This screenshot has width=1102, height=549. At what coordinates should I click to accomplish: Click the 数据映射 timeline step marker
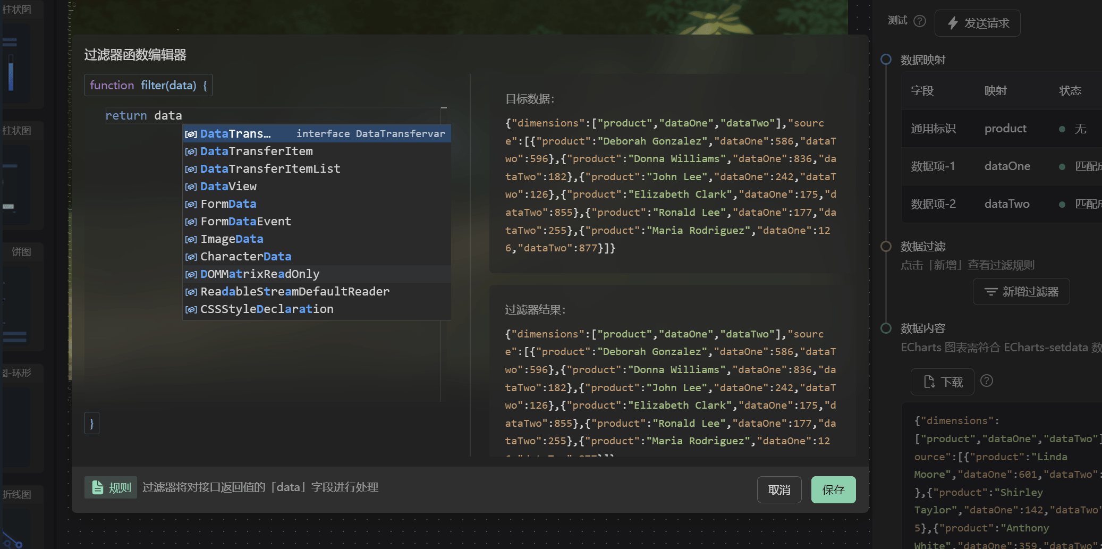click(886, 60)
